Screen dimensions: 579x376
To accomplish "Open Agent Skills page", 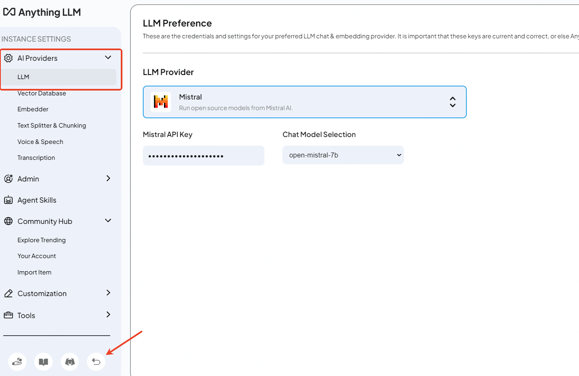I will coord(37,200).
